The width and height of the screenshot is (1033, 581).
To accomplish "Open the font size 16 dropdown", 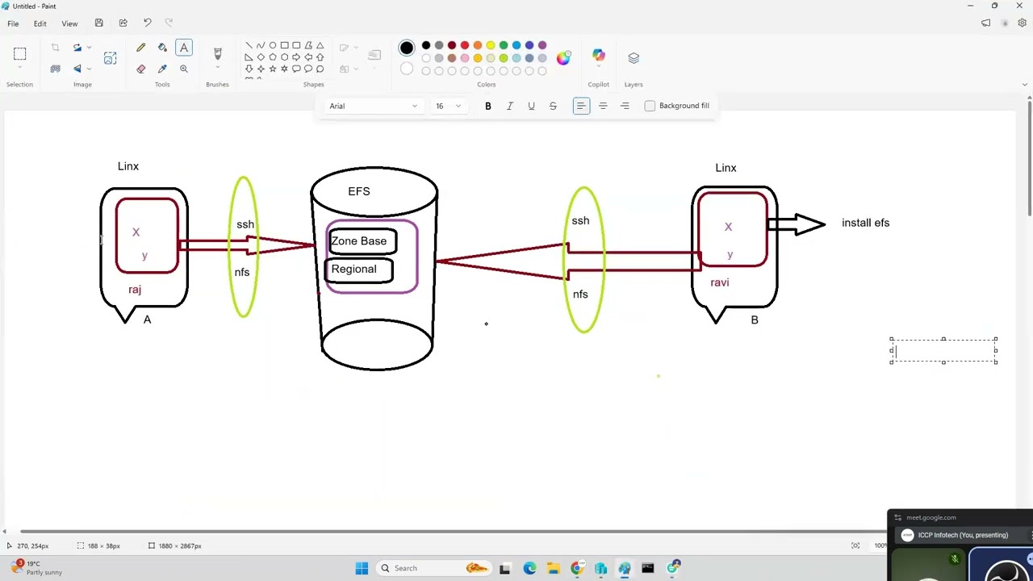I will click(x=448, y=106).
